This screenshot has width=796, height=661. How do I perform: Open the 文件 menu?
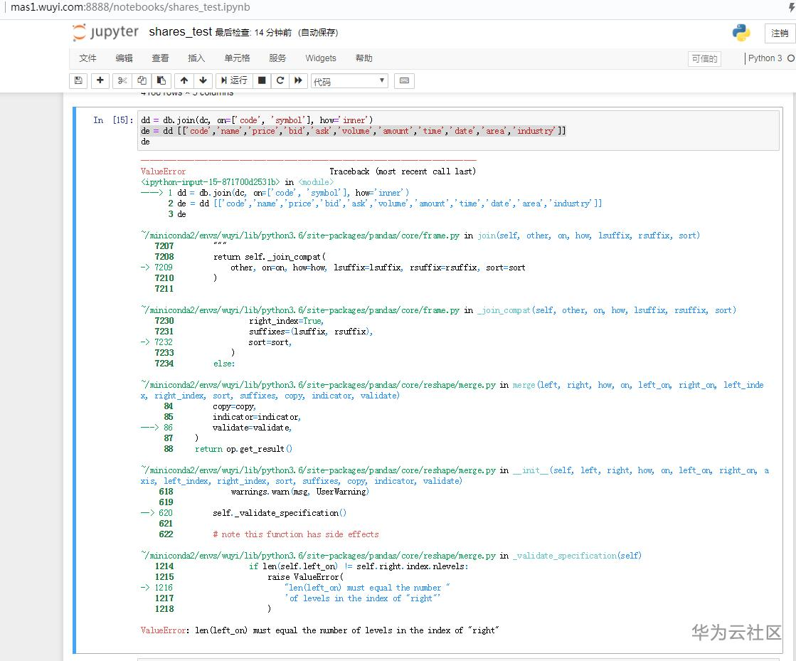coord(87,58)
